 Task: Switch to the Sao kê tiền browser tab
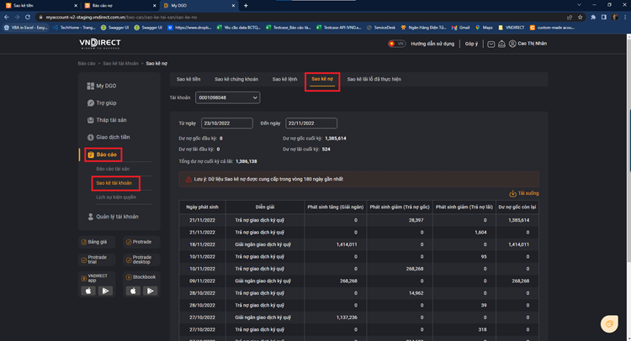40,6
